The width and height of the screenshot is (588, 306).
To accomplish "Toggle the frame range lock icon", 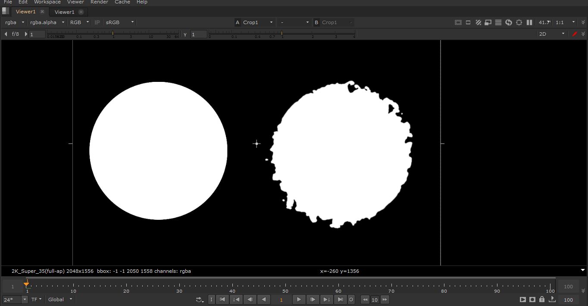I will (x=542, y=300).
